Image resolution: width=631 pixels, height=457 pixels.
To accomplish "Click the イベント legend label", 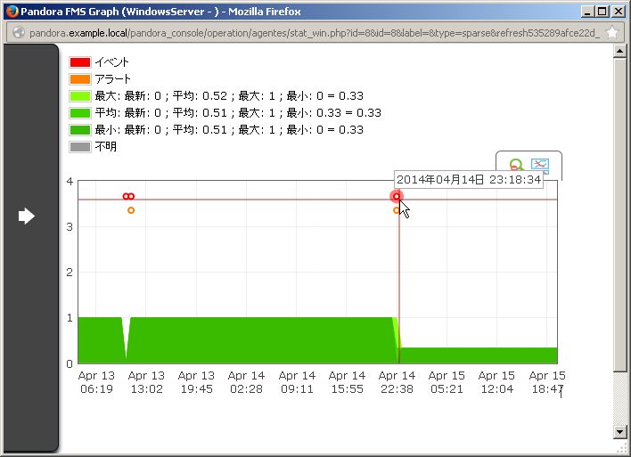I will point(112,62).
